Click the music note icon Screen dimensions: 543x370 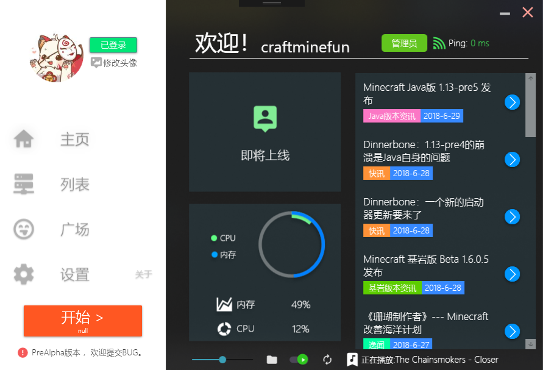tap(352, 360)
